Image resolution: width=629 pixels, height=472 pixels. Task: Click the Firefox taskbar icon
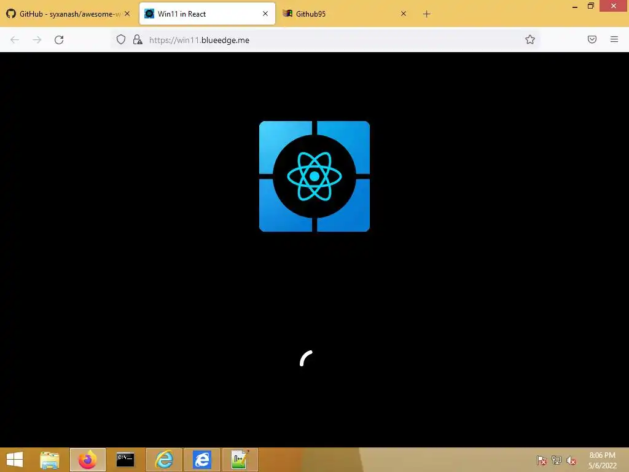tap(87, 460)
